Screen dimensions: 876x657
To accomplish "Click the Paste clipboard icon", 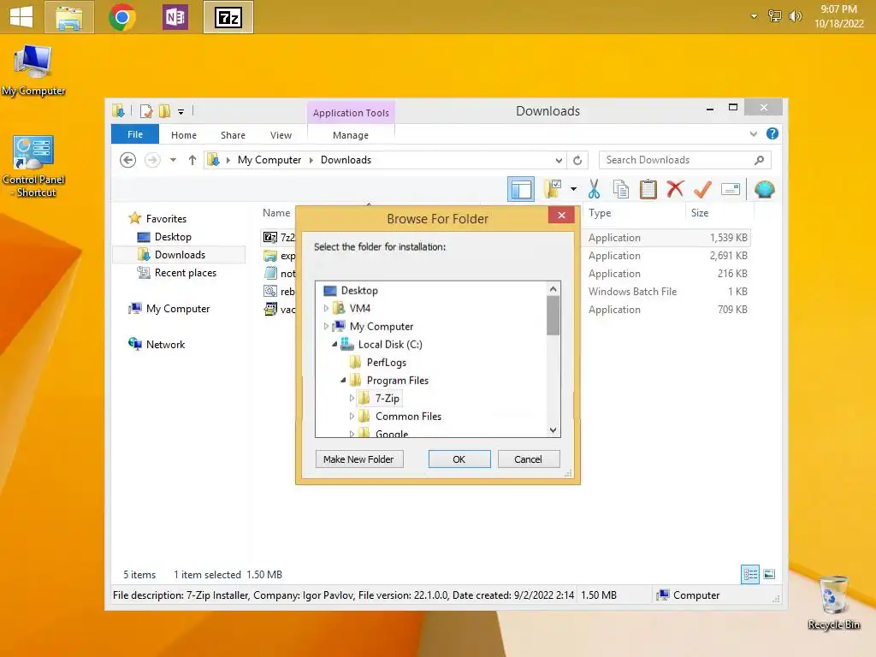I will click(648, 189).
